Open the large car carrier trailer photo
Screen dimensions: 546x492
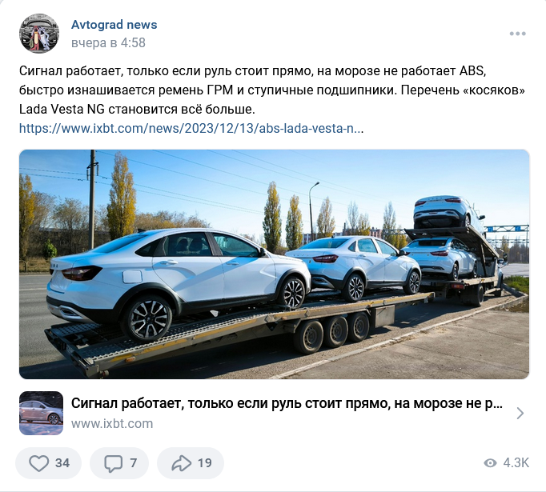click(x=274, y=264)
